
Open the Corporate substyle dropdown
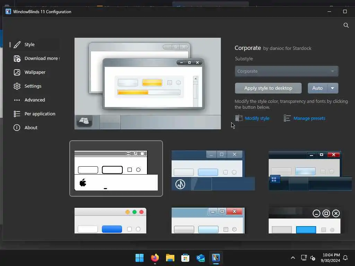pos(286,71)
